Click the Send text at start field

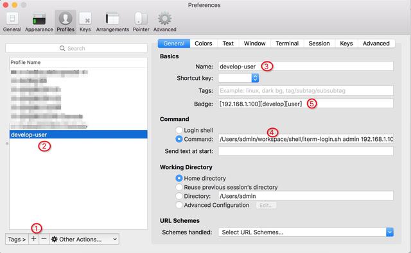tap(306, 151)
